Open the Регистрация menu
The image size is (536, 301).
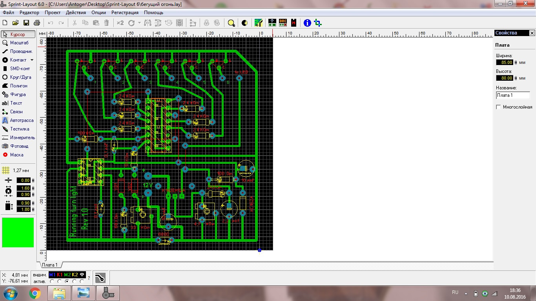pyautogui.click(x=125, y=12)
